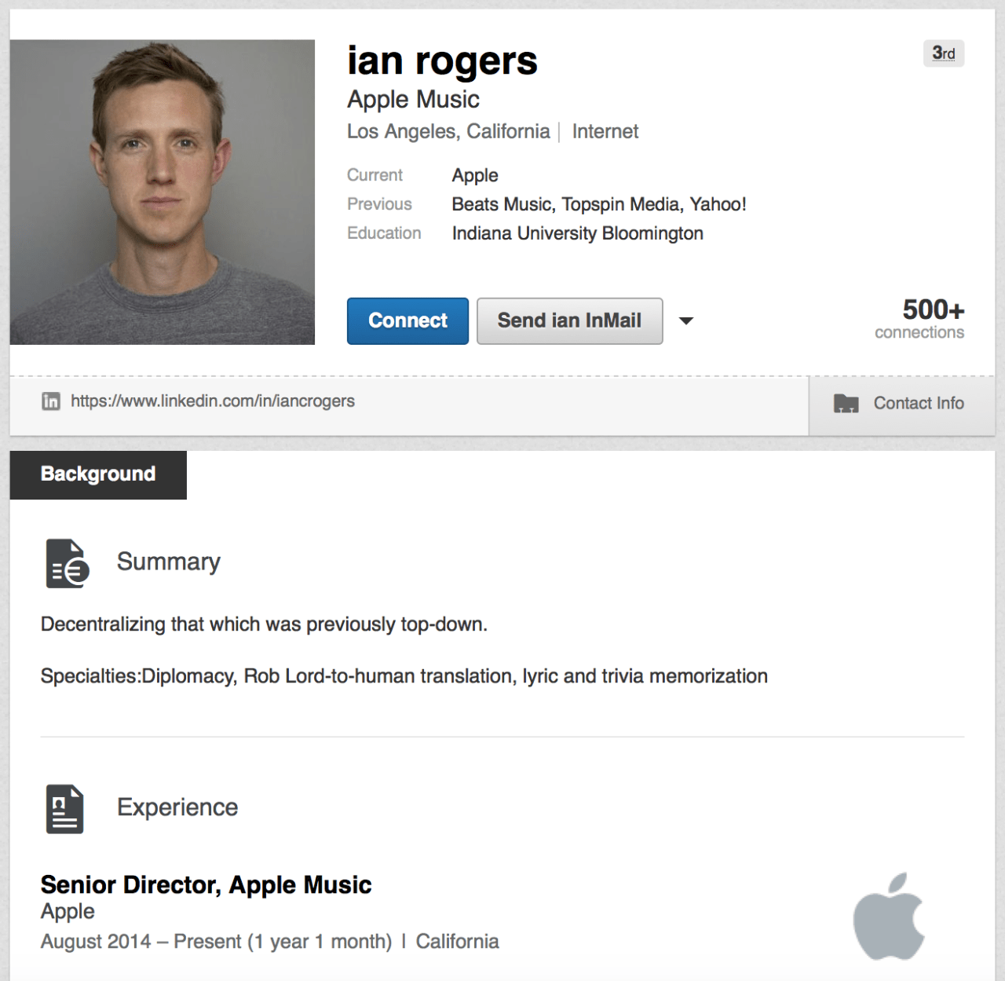
Task: Click the Summary section document icon
Action: pos(67,563)
